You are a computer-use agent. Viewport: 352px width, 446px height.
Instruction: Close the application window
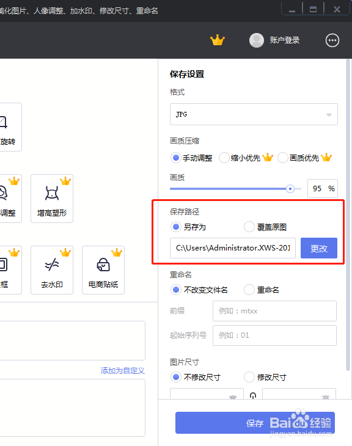click(x=337, y=10)
